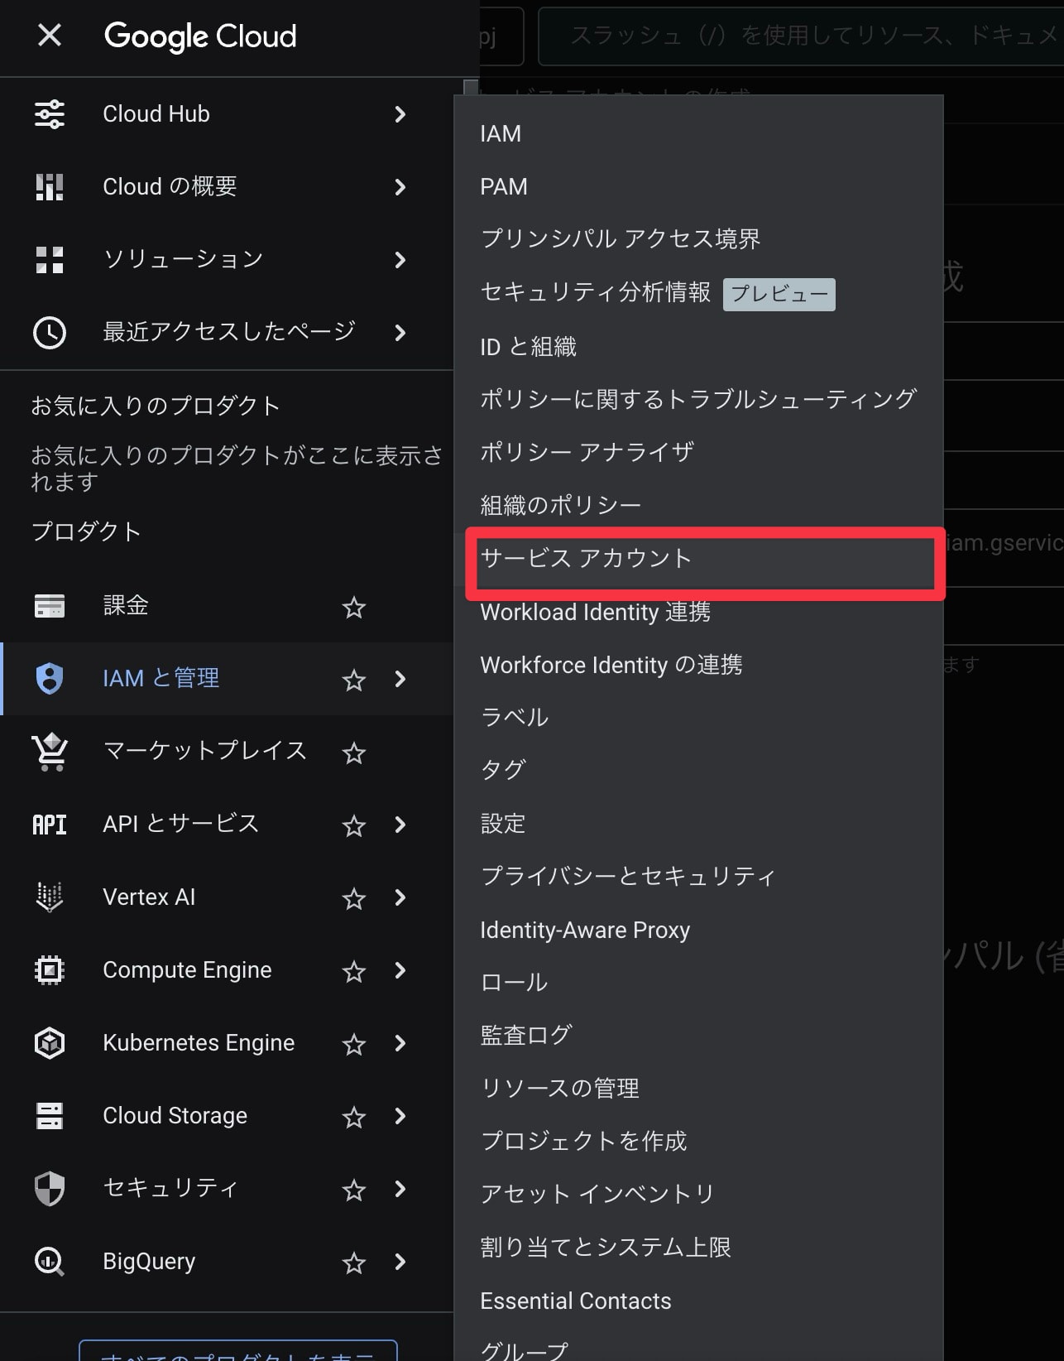Click the ソリューション grid icon
1064x1361 pixels.
50,260
